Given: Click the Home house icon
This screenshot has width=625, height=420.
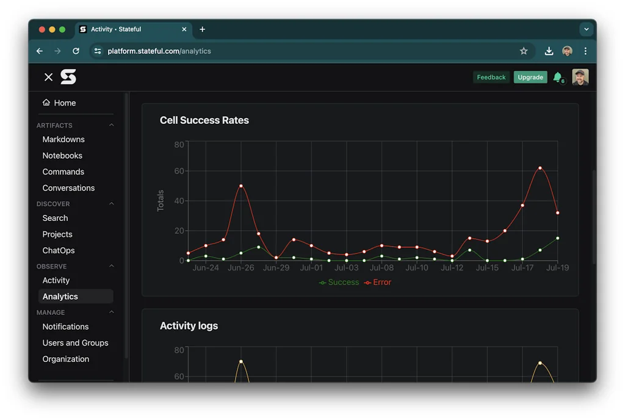Looking at the screenshot, I should coord(45,102).
